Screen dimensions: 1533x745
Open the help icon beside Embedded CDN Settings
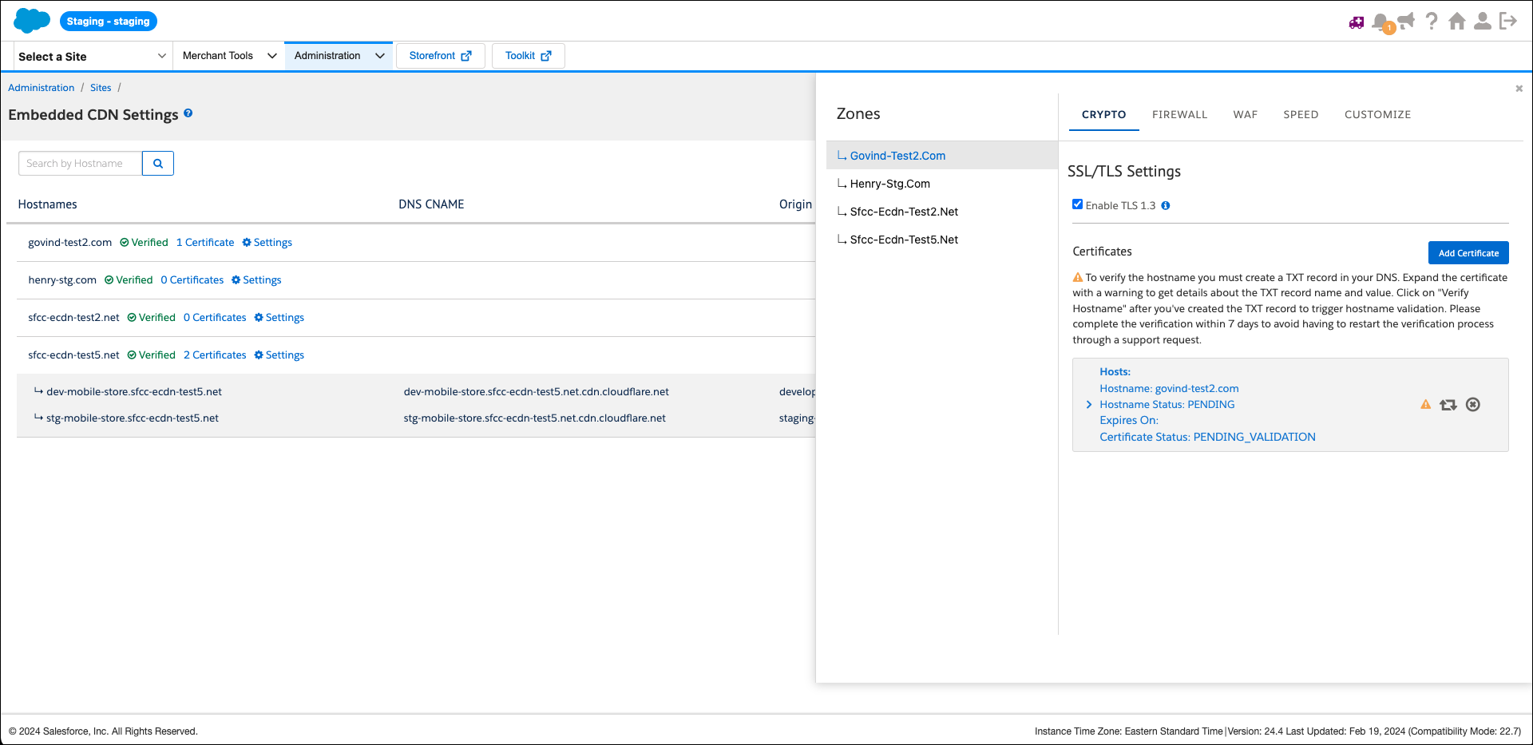click(188, 113)
